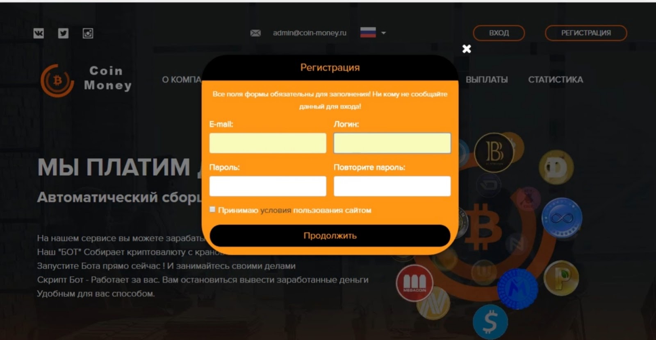Viewport: 656px width, 340px height.
Task: Click the mail envelope icon
Action: coord(255,33)
